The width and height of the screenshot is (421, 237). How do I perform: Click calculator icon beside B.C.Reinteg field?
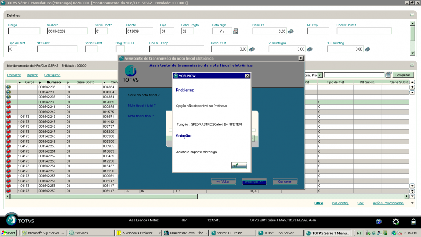pos(367,49)
